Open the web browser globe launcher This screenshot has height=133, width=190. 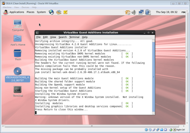click(51, 12)
